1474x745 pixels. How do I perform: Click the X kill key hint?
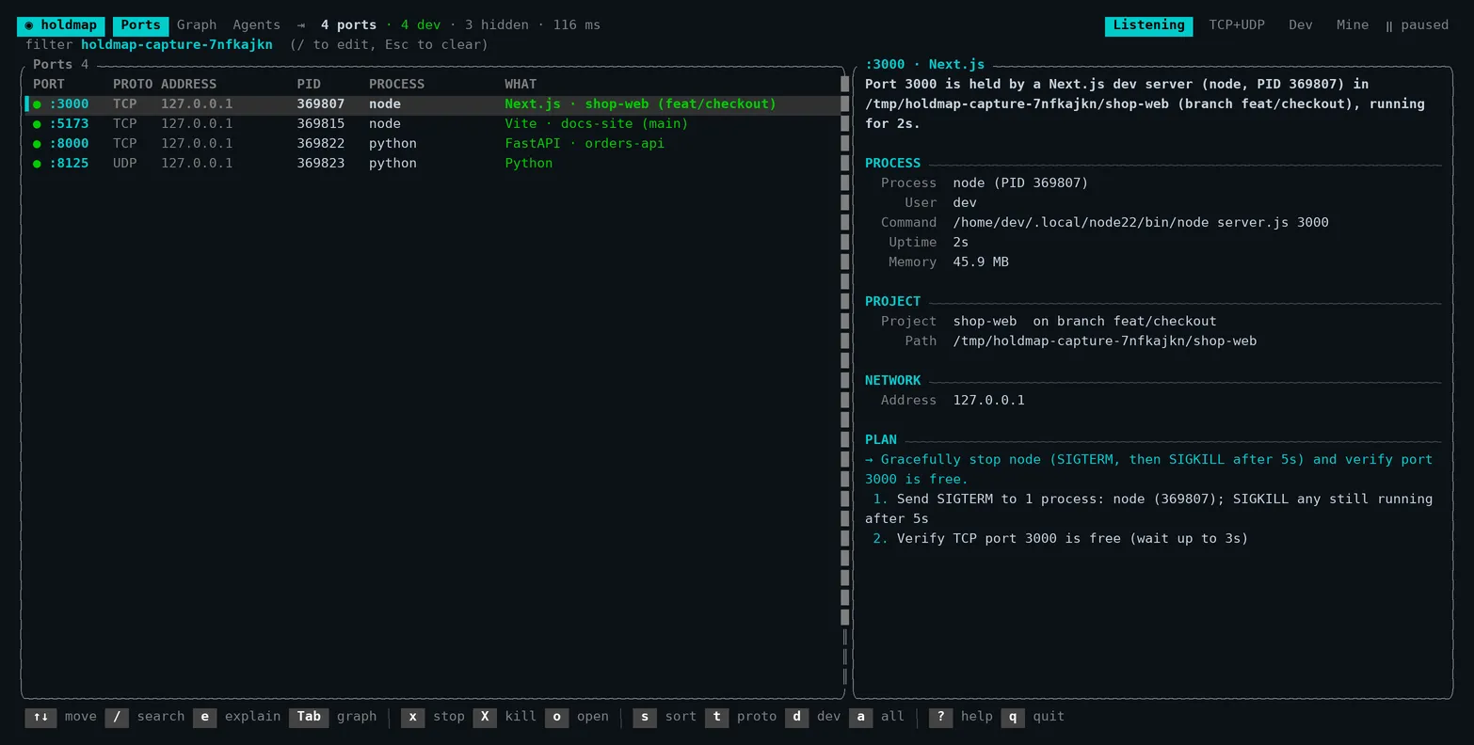pos(505,717)
